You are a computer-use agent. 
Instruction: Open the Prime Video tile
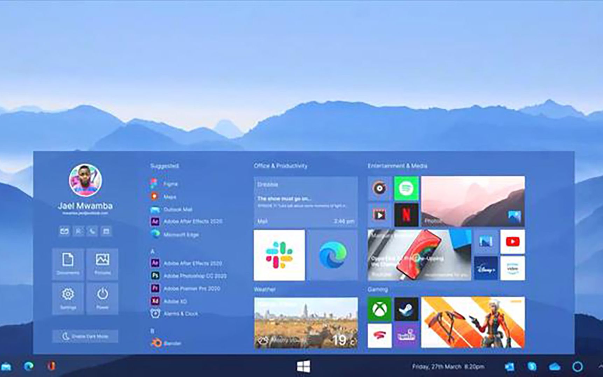click(x=512, y=268)
